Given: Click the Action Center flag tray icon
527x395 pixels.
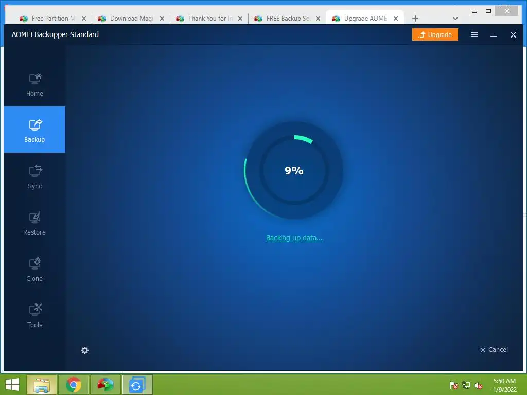Looking at the screenshot, I should pos(454,385).
